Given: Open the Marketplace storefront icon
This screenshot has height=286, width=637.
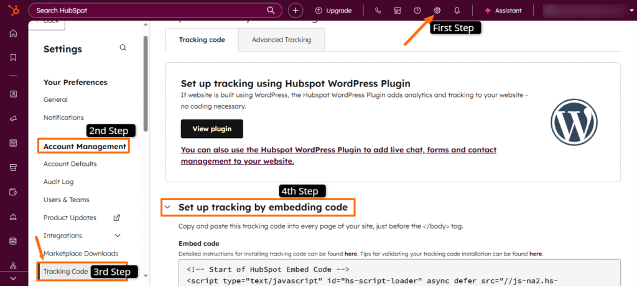Looking at the screenshot, I should [x=398, y=11].
